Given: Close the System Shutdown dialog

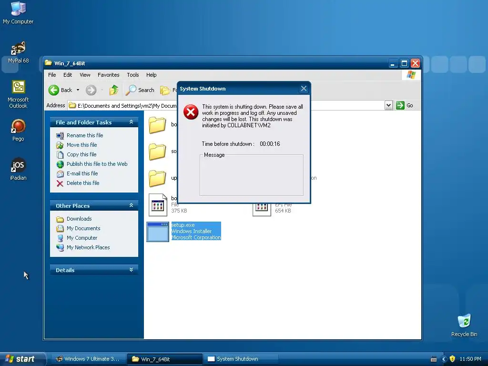Looking at the screenshot, I should (x=304, y=89).
